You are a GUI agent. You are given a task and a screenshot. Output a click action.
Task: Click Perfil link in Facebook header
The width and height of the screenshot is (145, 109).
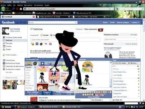[x=112, y=22]
